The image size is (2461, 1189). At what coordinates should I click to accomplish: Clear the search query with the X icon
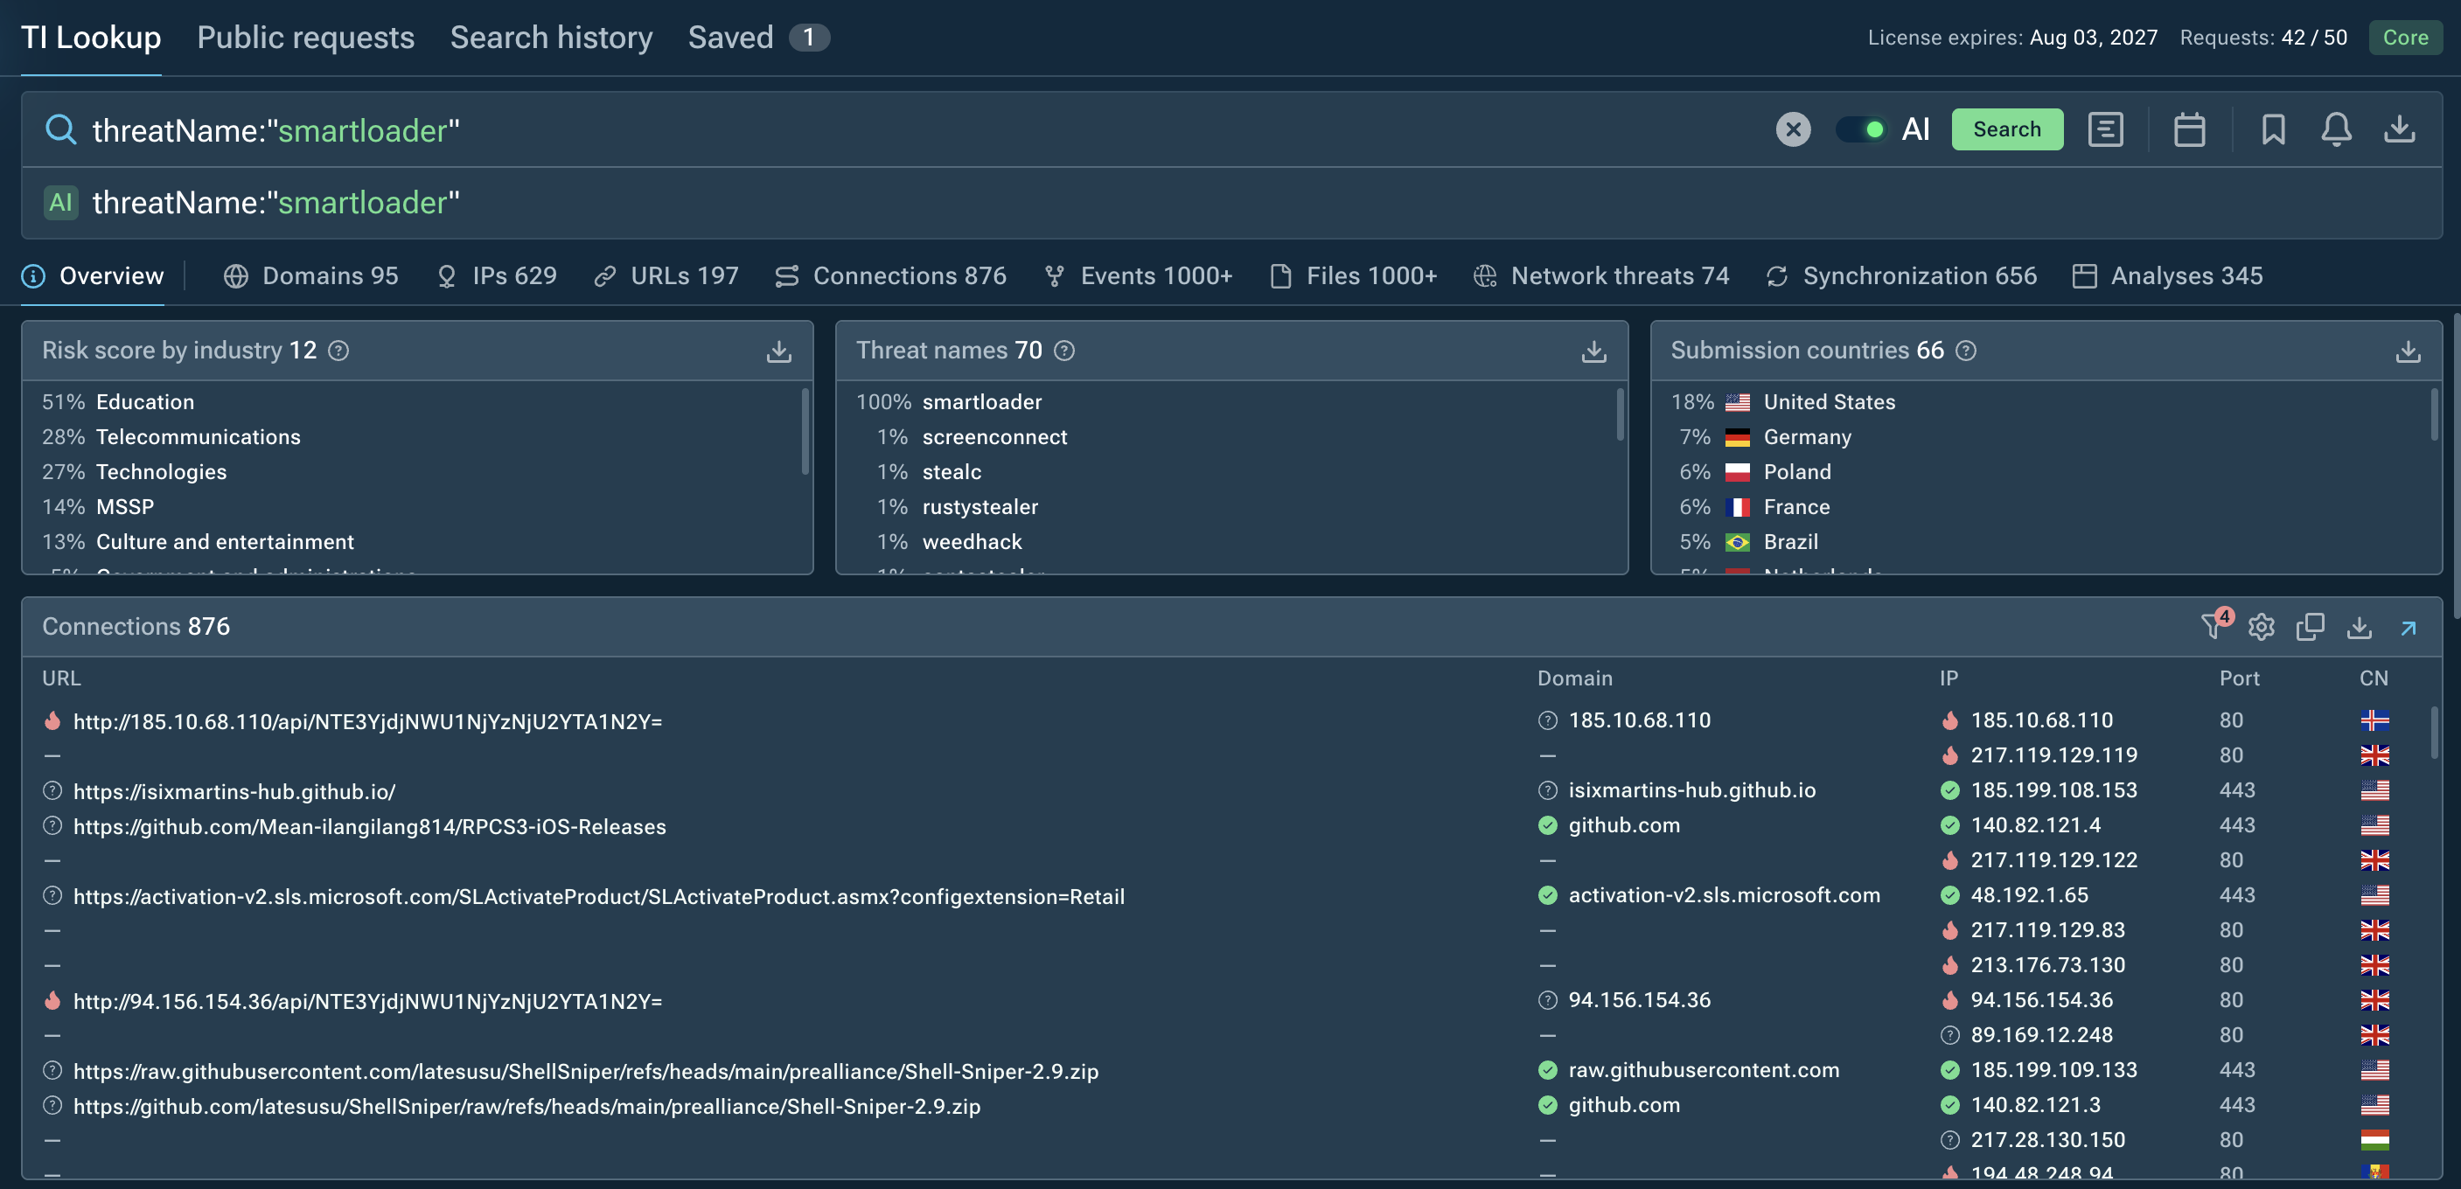coord(1793,129)
